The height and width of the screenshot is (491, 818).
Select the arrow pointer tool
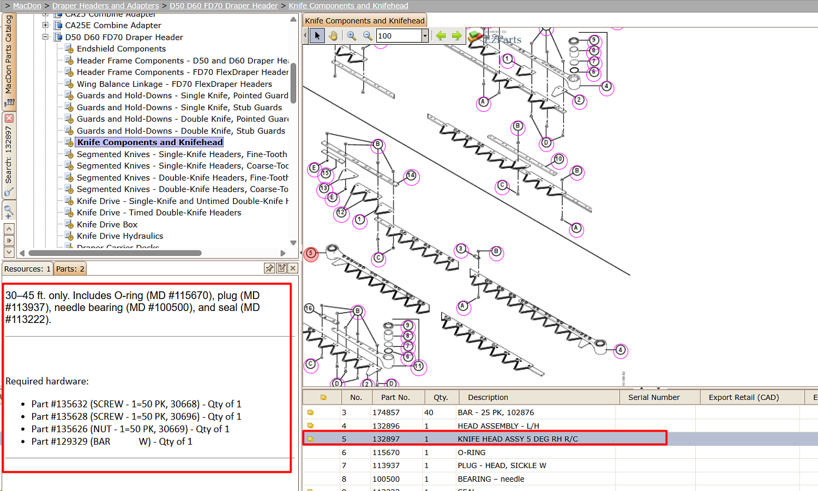tap(317, 36)
